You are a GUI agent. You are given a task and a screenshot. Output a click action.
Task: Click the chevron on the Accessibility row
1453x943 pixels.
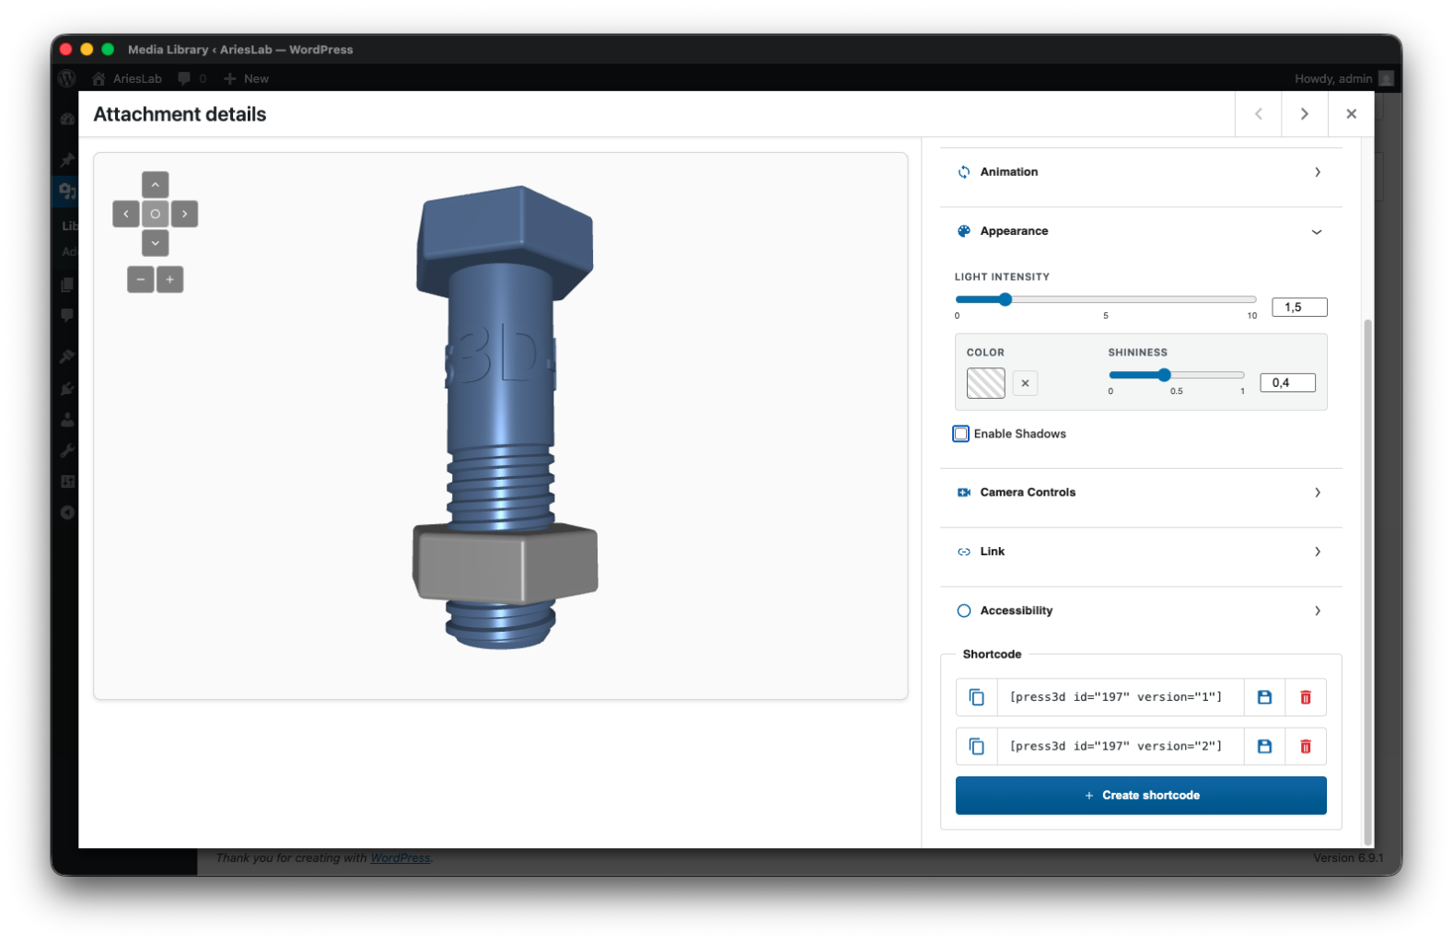point(1318,611)
